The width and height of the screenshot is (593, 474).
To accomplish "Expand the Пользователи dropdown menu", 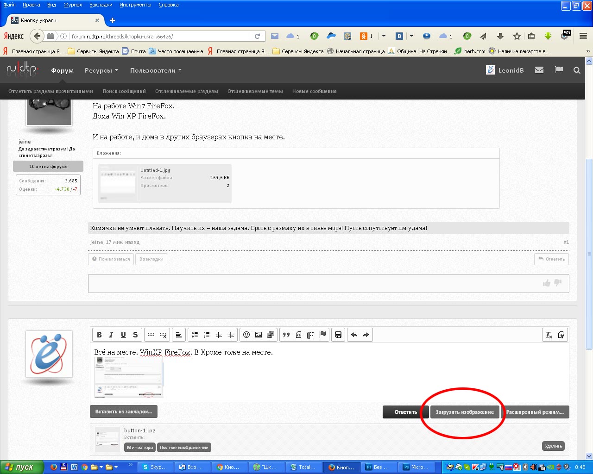I will 156,70.
